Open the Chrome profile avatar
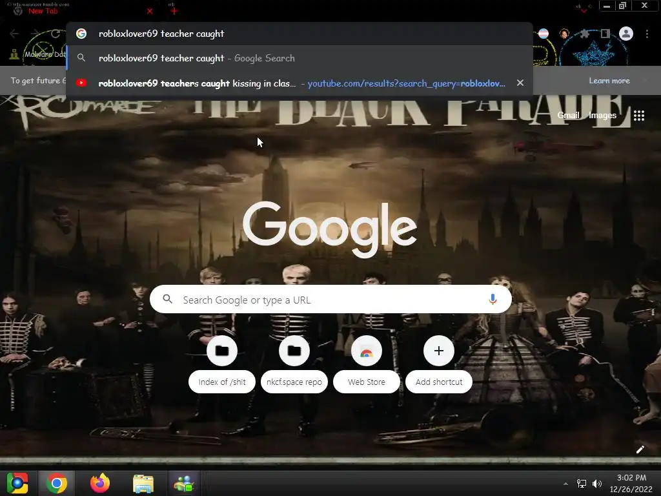The width and height of the screenshot is (661, 496). click(x=626, y=34)
